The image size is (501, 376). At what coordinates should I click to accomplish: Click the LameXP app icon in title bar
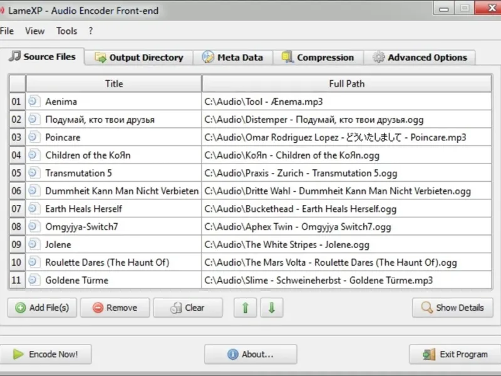coord(2,11)
